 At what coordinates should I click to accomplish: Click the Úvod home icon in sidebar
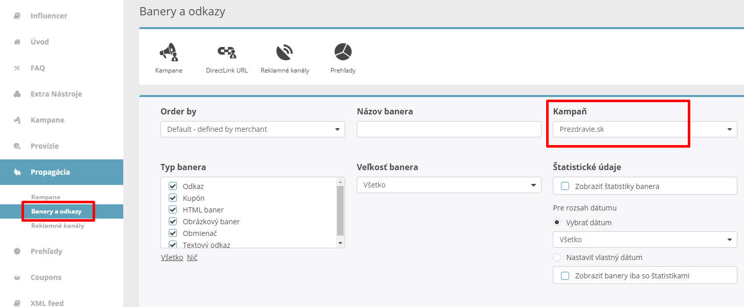(17, 42)
